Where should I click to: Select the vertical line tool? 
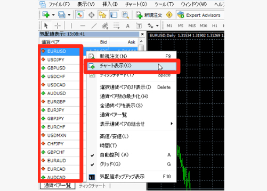[x=71, y=26]
